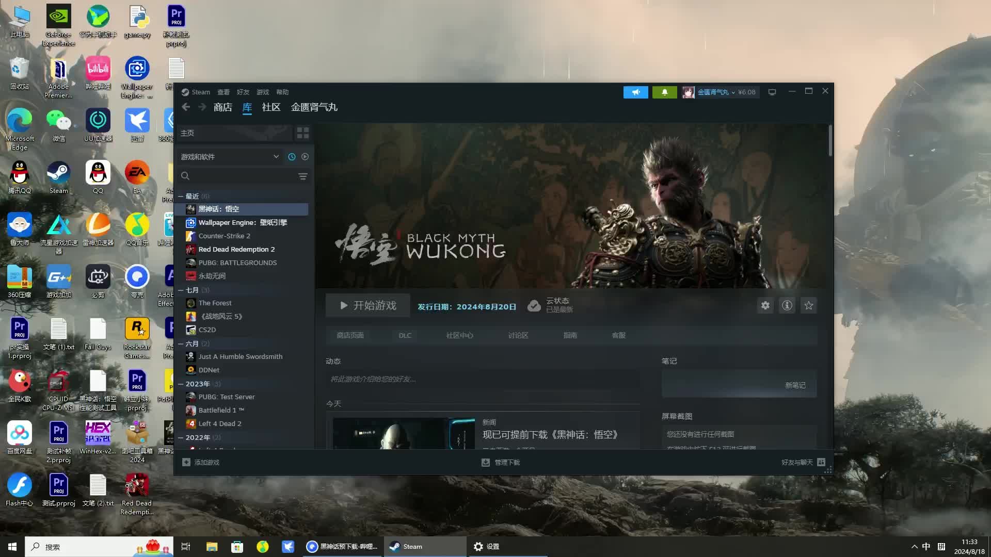The height and width of the screenshot is (557, 991).
Task: Open the manage downloads icon
Action: click(486, 462)
